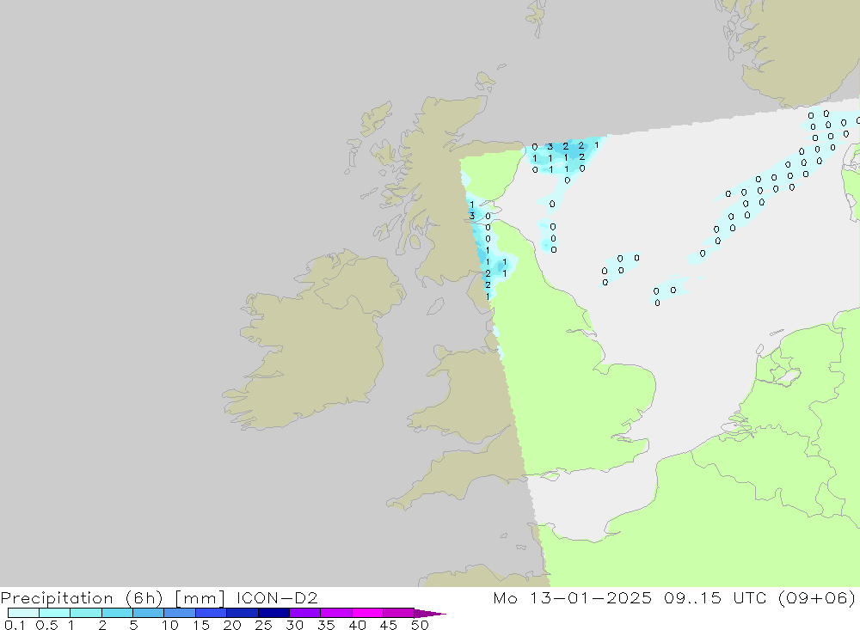Pick the navy legend swatch between 25 and 30
The image size is (860, 630).
point(273,613)
